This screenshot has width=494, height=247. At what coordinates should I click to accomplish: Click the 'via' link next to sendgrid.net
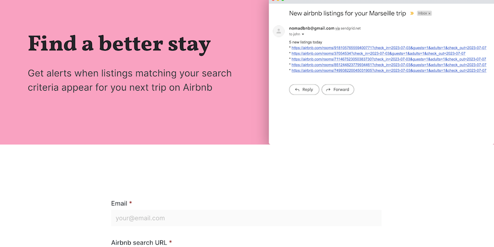pos(338,28)
